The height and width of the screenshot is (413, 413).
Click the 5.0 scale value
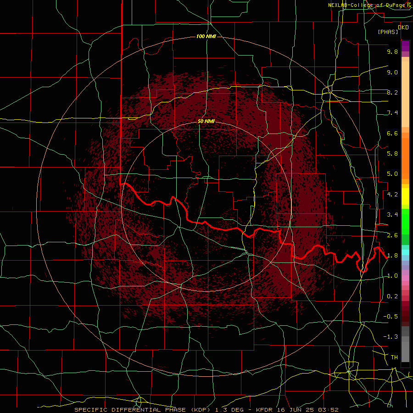392,174
